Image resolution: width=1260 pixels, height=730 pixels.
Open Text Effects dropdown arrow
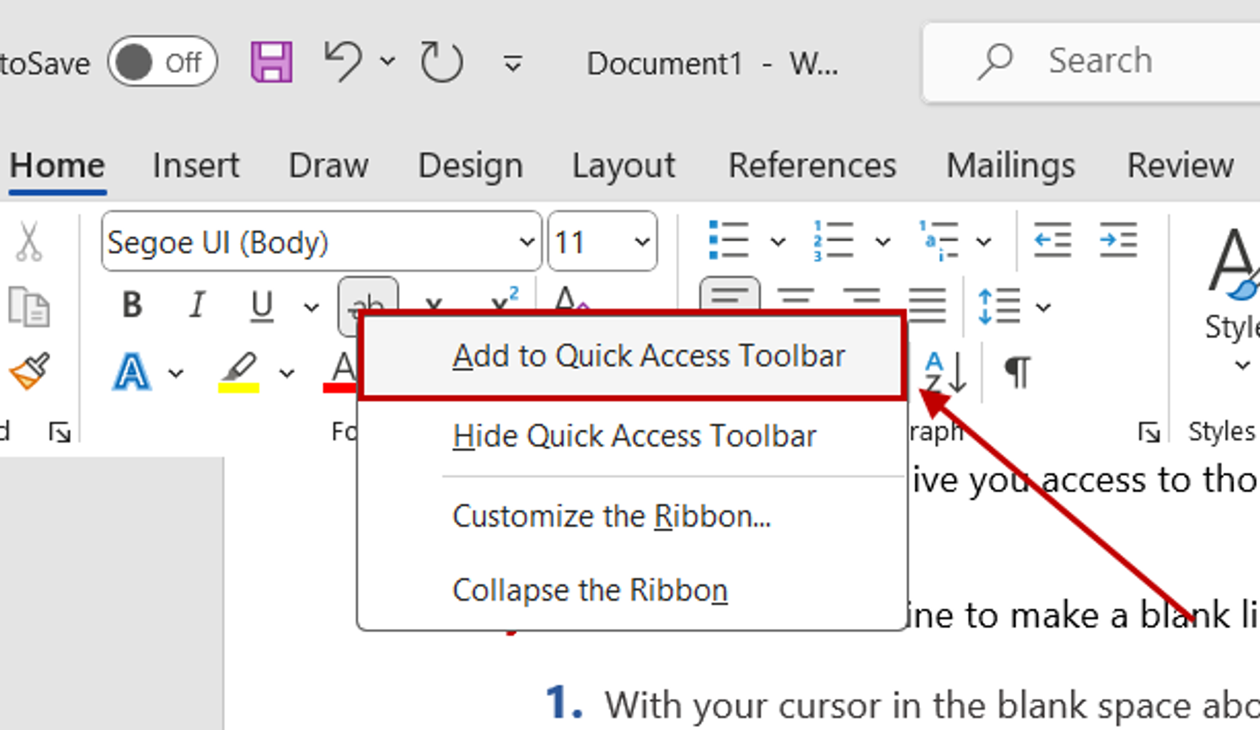click(x=175, y=373)
